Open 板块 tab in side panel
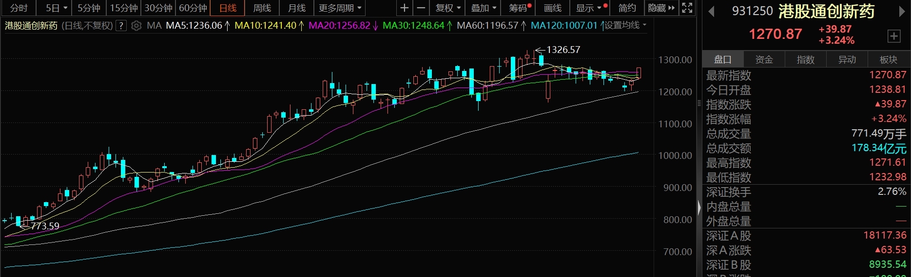911x277 pixels. [889, 59]
